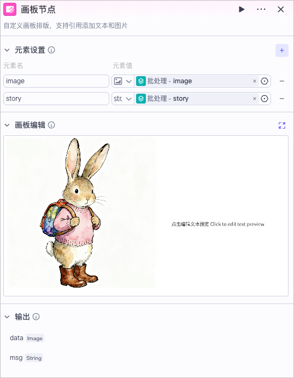294x378 pixels.
Task: Remove the 批处理 - image reference
Action: coord(255,81)
